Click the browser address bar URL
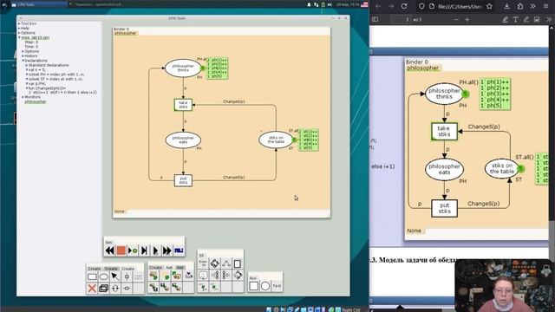The width and height of the screenshot is (555, 312). click(x=459, y=6)
